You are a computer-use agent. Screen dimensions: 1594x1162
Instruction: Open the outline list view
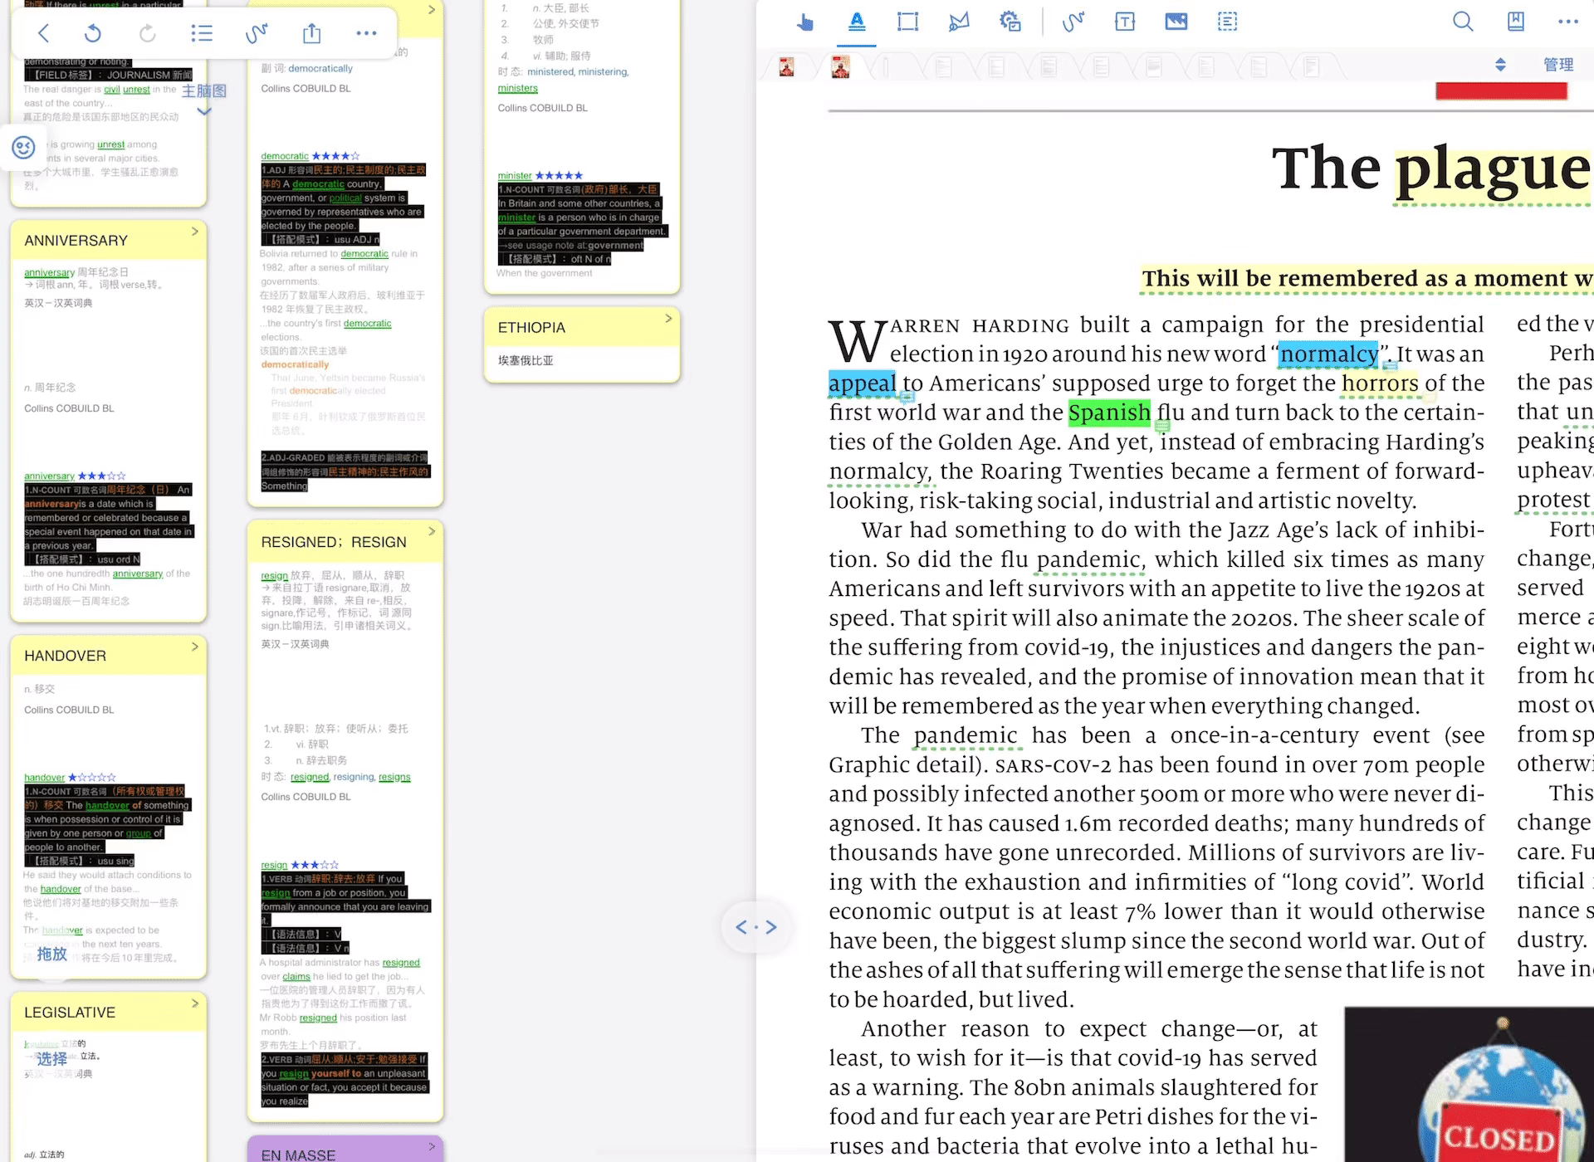tap(202, 33)
